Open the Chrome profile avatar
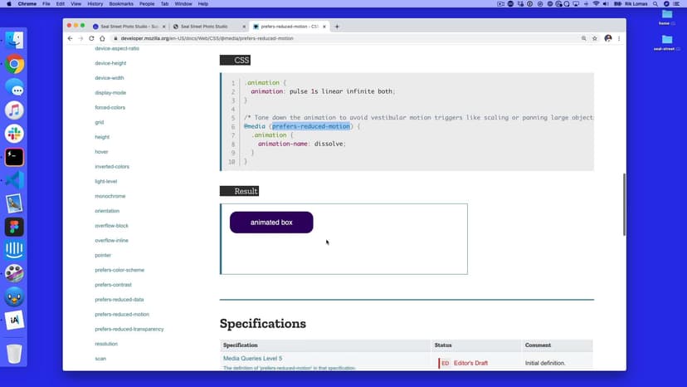 point(607,38)
